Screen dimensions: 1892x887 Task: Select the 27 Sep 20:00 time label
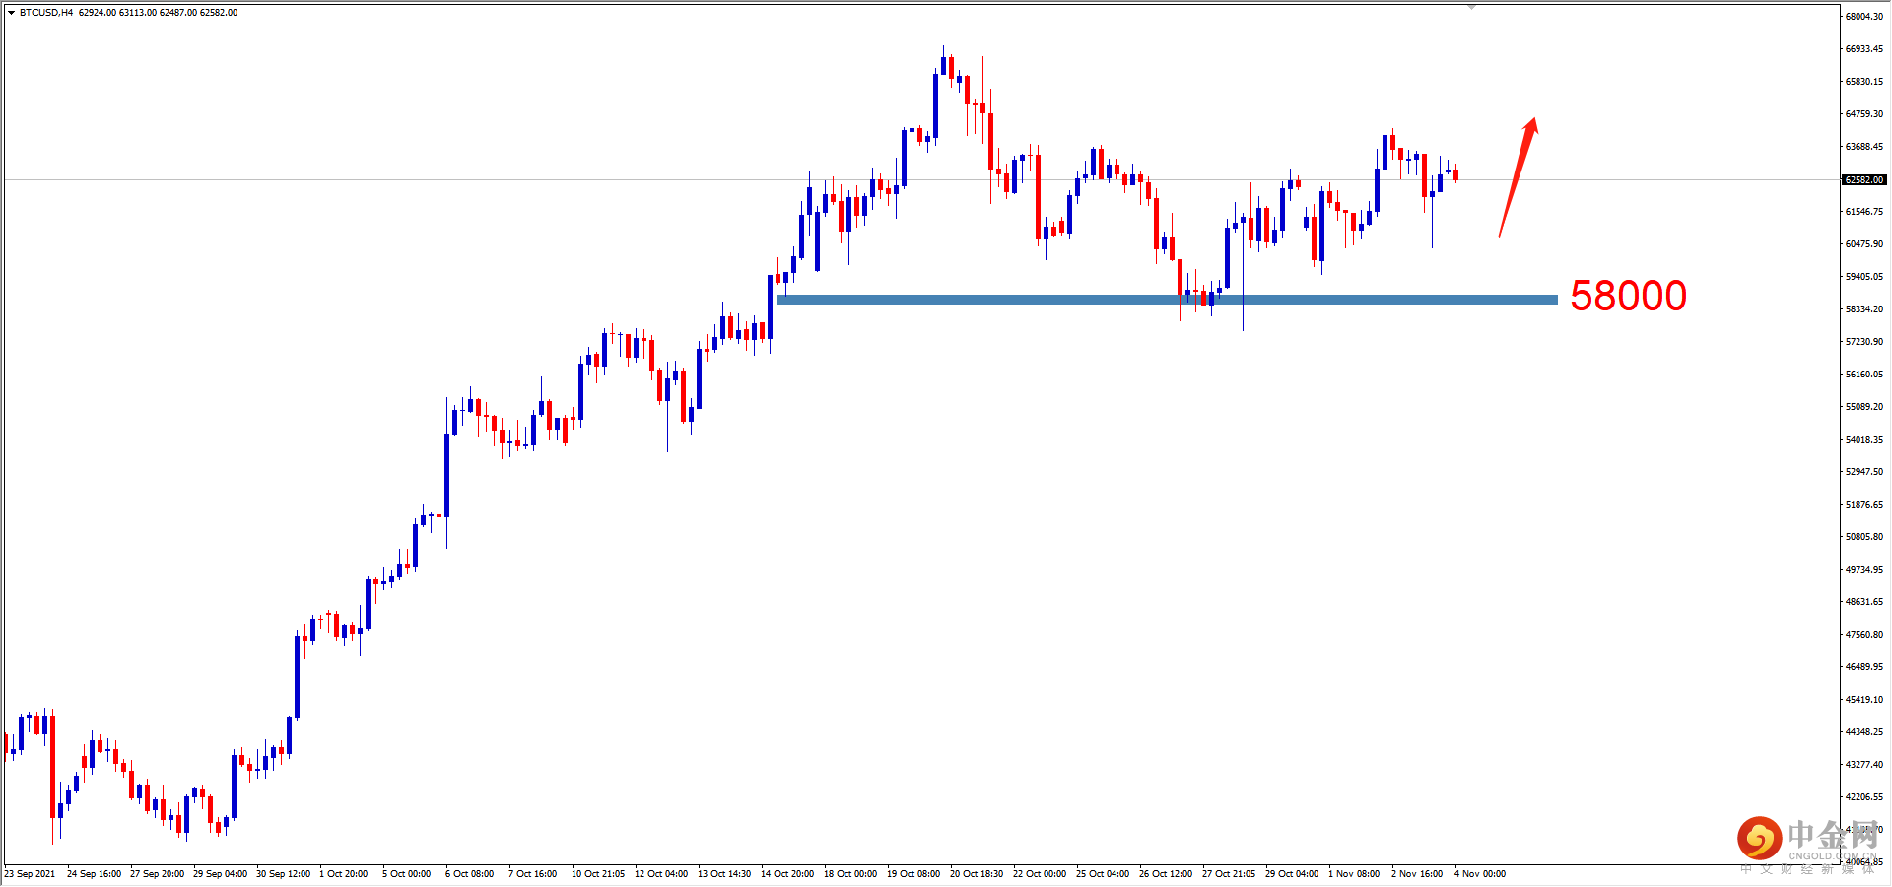tap(157, 874)
